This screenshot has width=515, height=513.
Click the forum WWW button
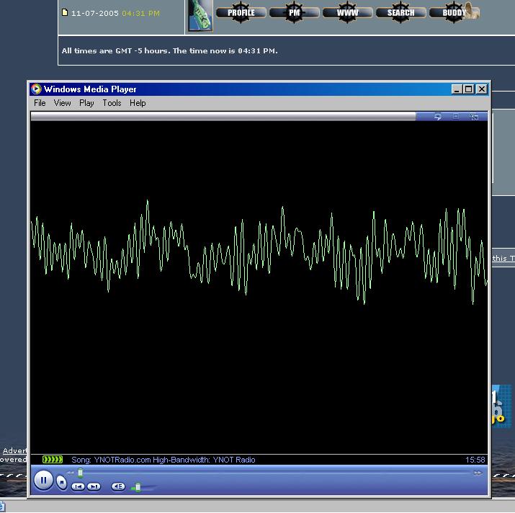pos(347,12)
